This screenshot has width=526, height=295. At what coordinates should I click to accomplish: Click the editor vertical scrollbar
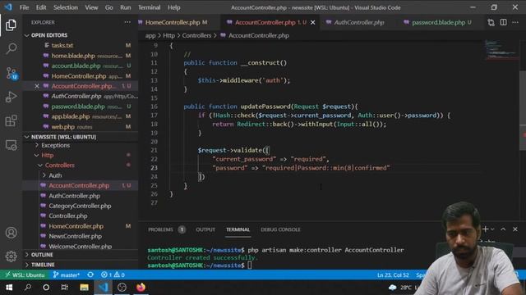523,111
